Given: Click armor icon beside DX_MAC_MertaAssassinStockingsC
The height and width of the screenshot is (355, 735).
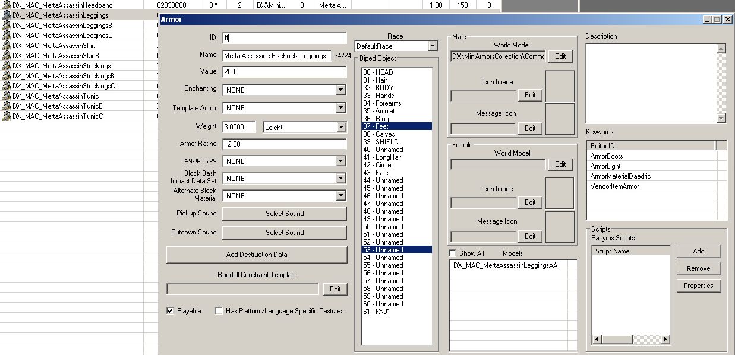Looking at the screenshot, I should point(7,86).
